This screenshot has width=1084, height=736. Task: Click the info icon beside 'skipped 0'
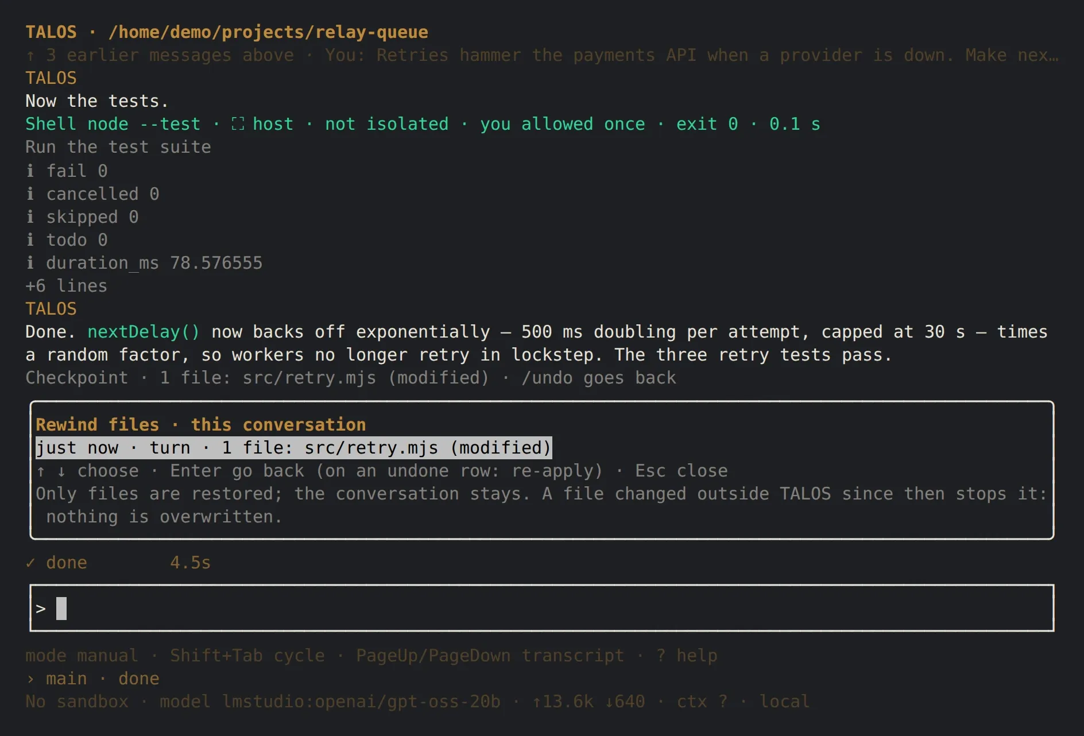30,216
